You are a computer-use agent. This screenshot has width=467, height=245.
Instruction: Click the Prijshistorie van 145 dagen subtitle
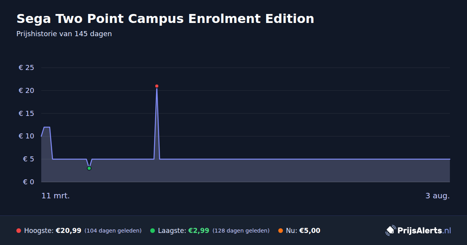pyautogui.click(x=64, y=34)
